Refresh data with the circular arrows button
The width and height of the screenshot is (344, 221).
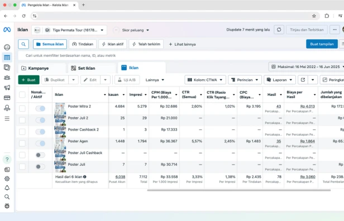pyautogui.click(x=279, y=30)
